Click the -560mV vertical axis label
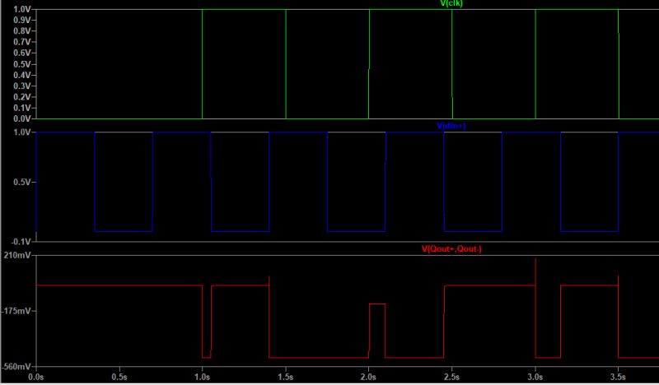 point(16,367)
